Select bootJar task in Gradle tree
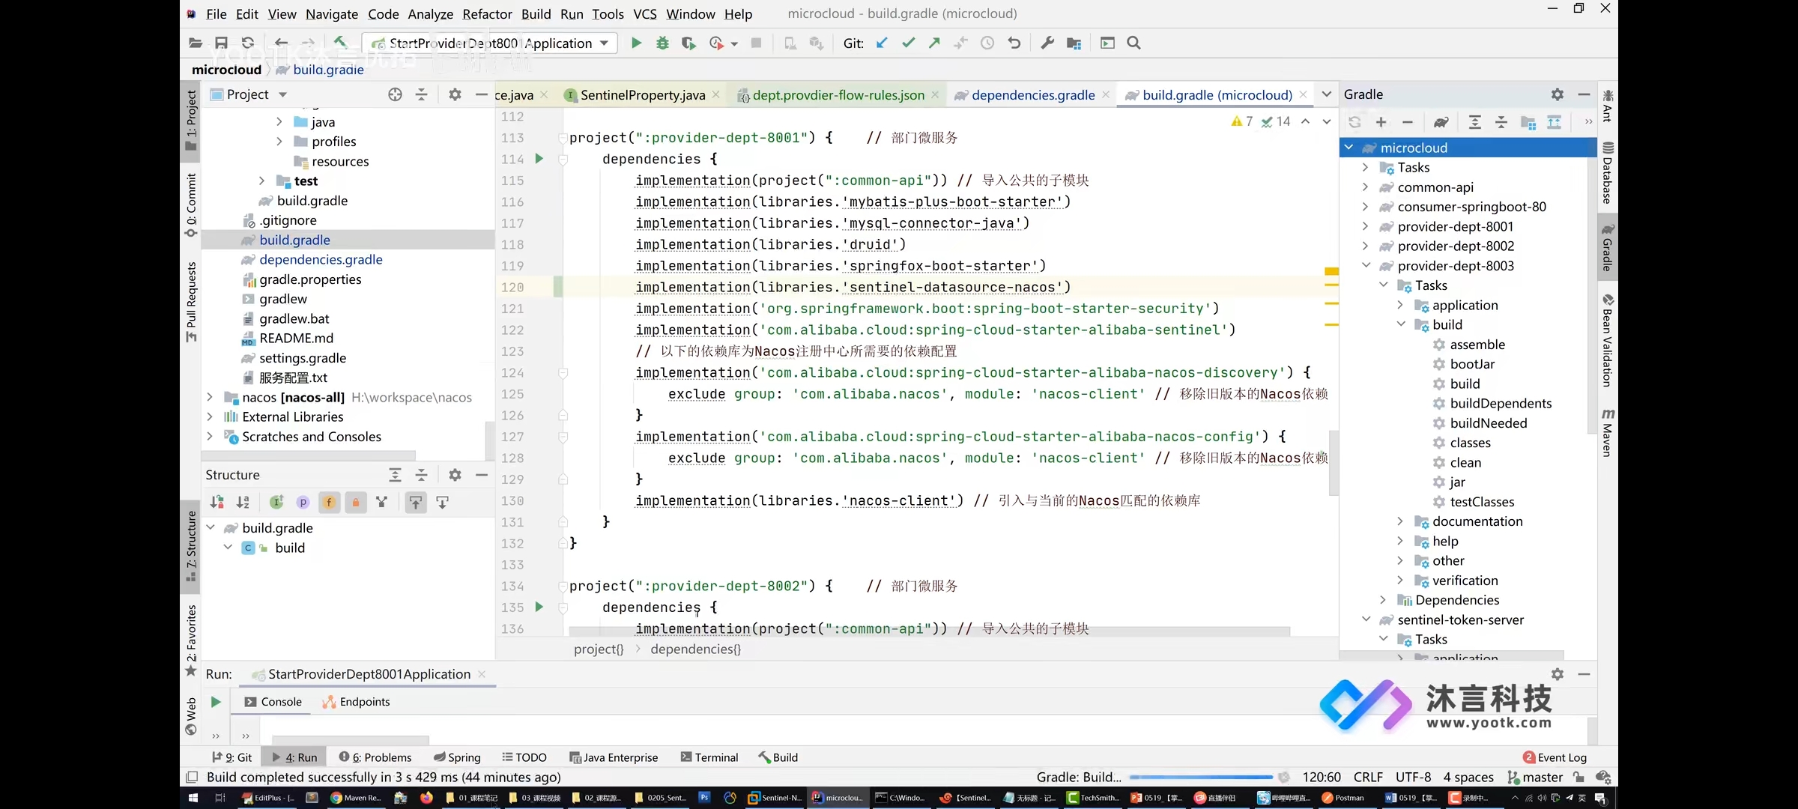 click(1471, 364)
